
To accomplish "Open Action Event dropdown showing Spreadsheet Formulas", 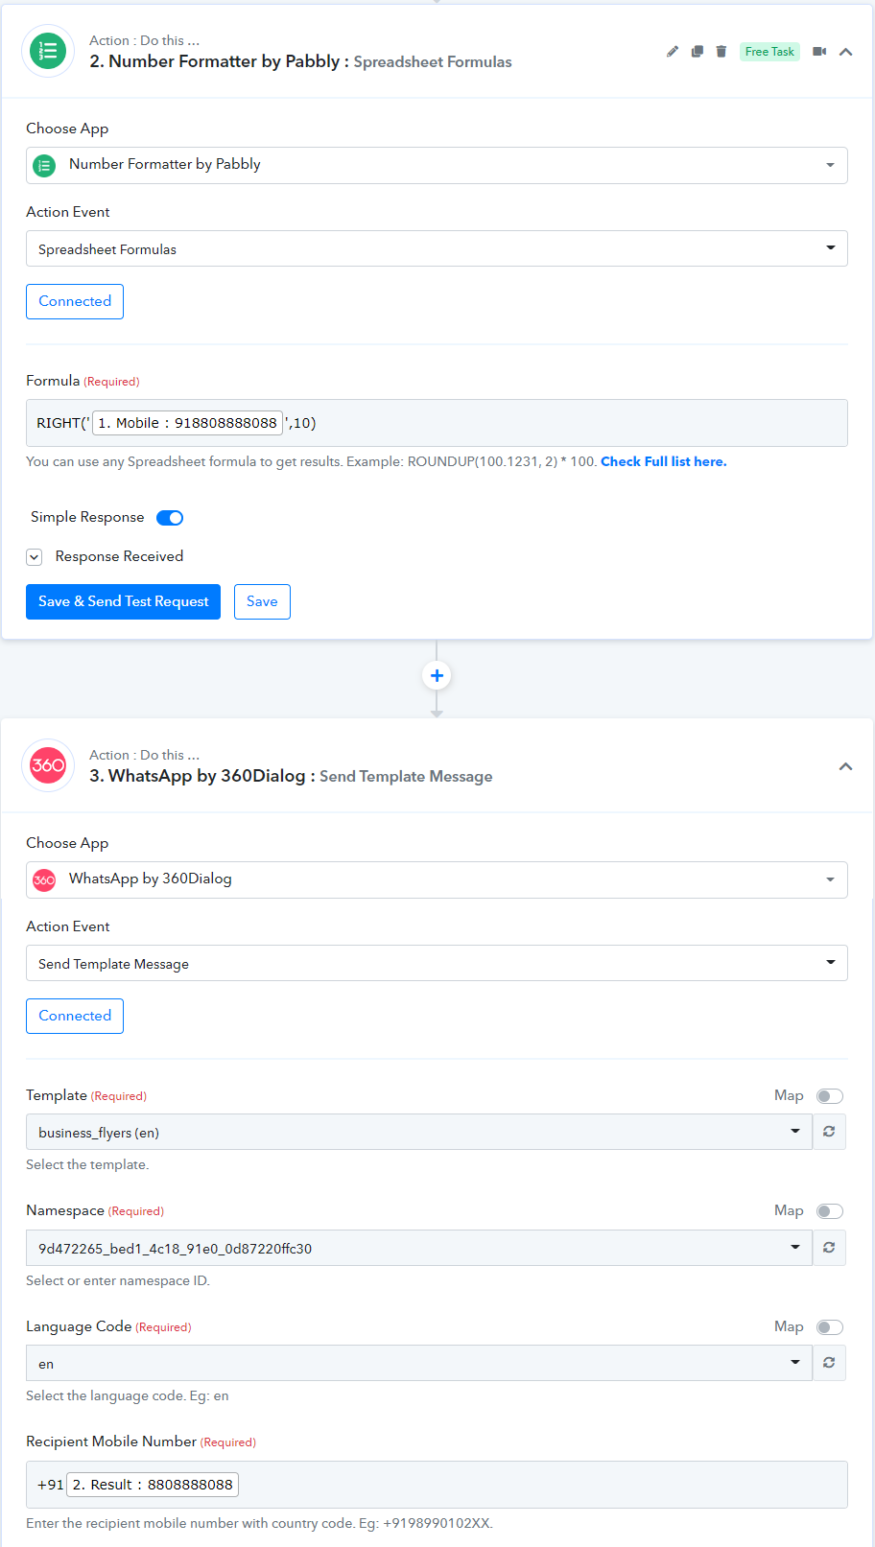I will [437, 248].
